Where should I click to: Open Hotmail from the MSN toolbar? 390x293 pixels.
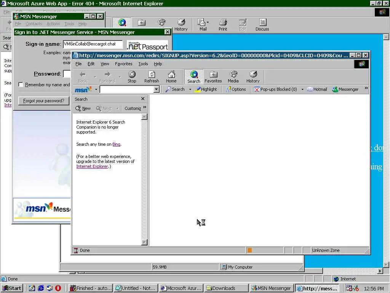317,89
